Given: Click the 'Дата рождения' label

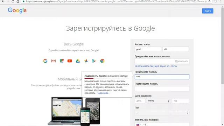Looking at the screenshot, I should (x=143, y=96).
